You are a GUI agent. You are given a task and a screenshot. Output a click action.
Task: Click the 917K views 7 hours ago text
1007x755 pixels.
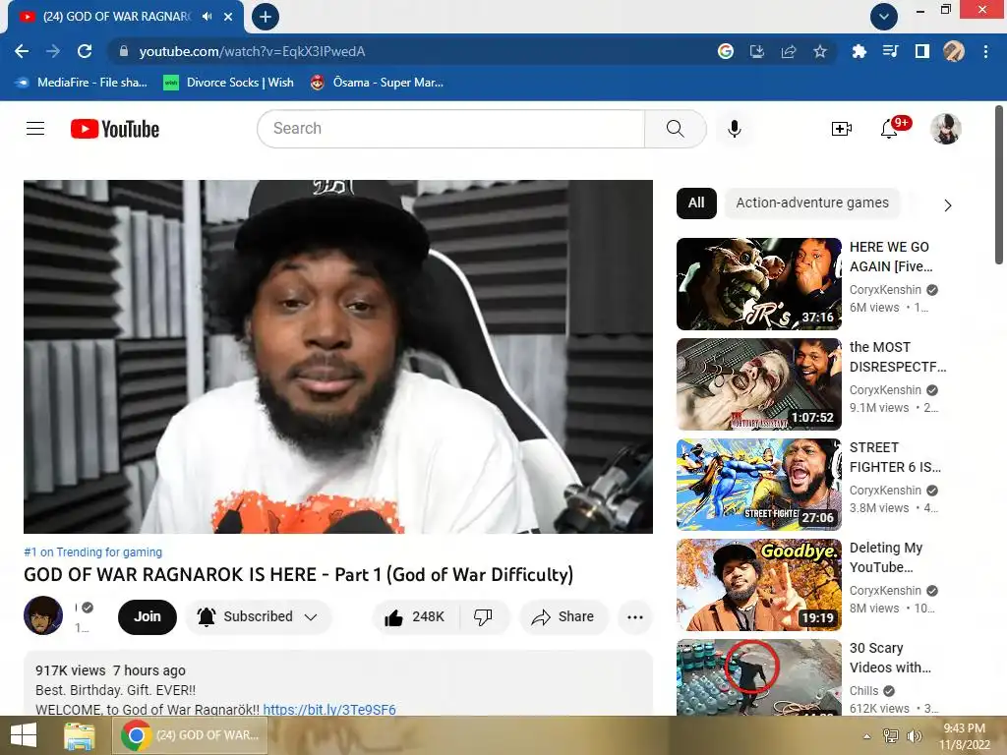pos(110,670)
